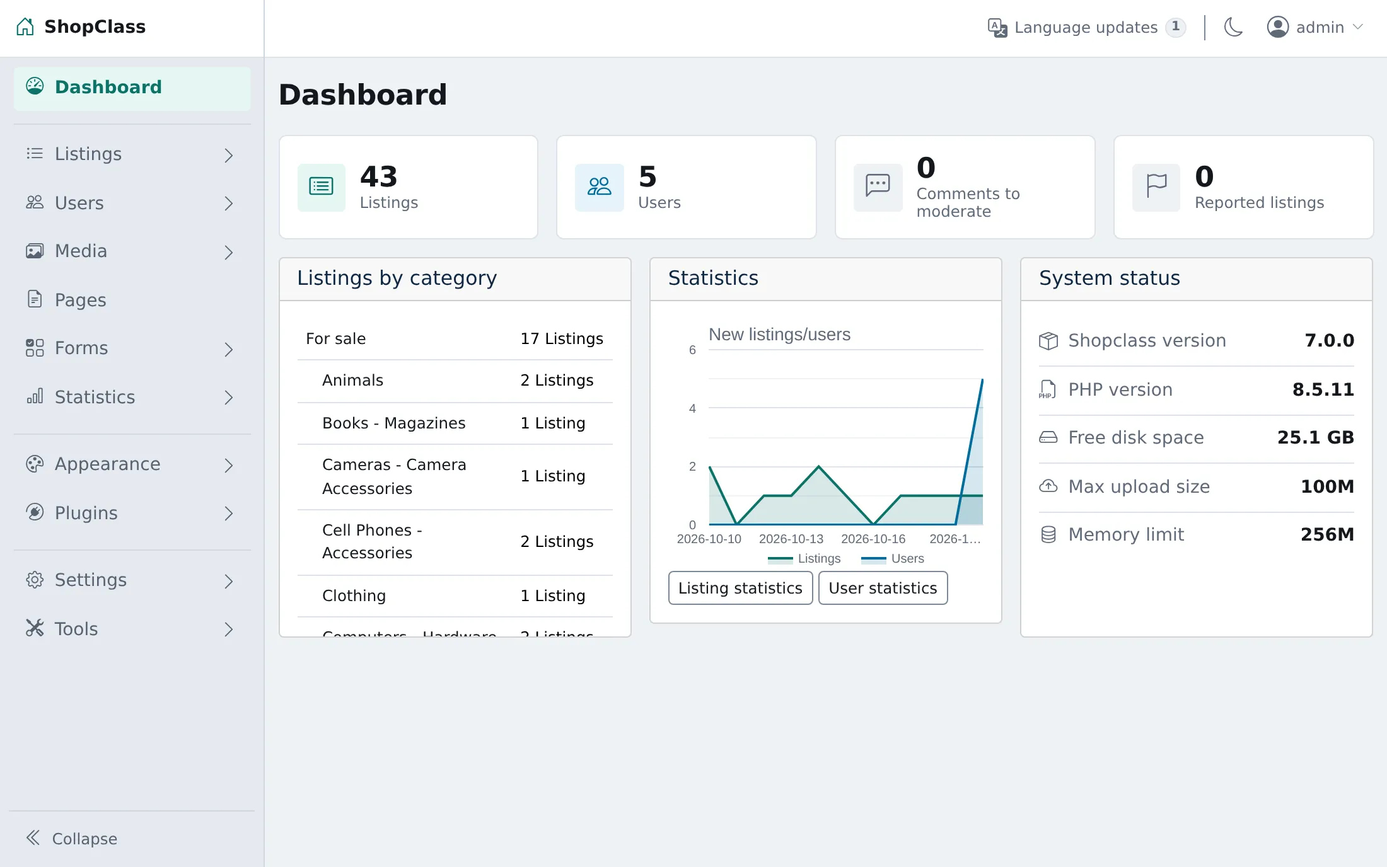Image resolution: width=1387 pixels, height=867 pixels.
Task: Collapse the sidebar
Action: tap(72, 839)
